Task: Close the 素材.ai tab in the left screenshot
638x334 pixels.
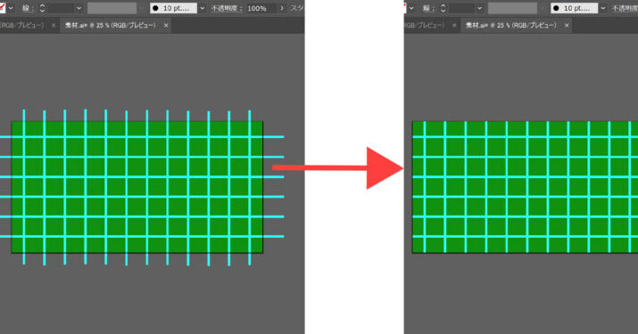Action: coord(166,25)
